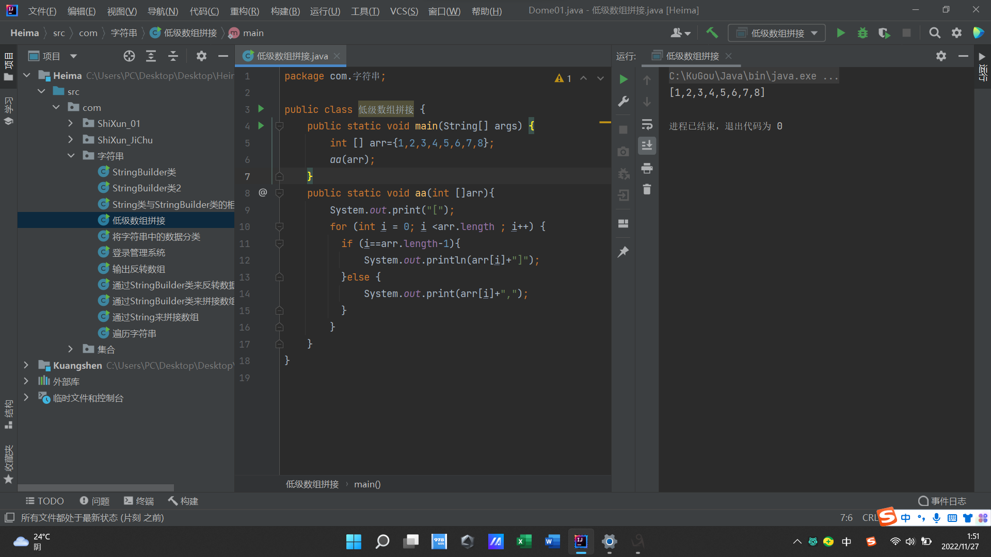Open the 终端 terminal tool window
991x557 pixels.
(139, 501)
